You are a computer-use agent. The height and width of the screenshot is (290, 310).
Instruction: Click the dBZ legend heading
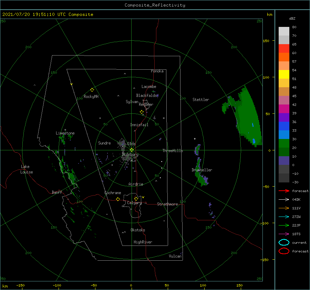(292, 18)
